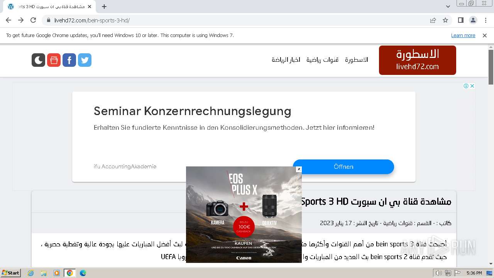Reload the current page
Screen dimensions: 494x278
(33, 20)
